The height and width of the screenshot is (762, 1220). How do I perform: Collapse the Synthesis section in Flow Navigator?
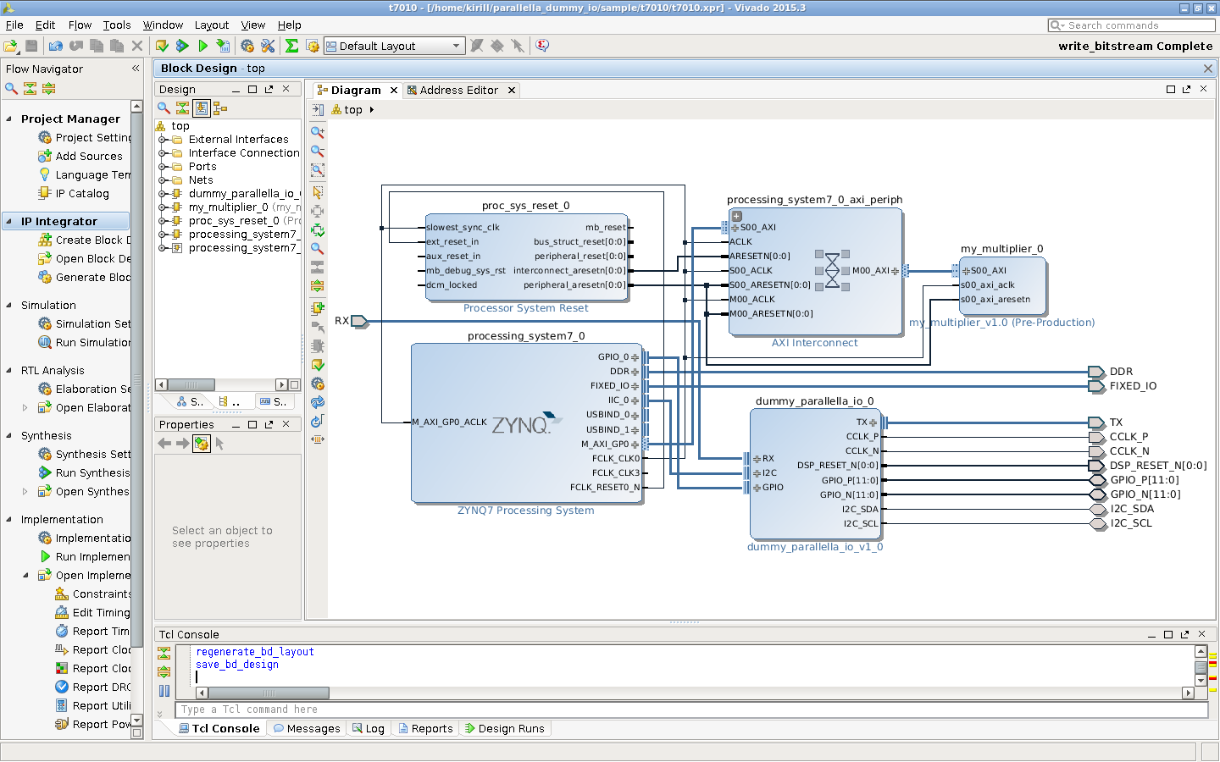point(9,436)
